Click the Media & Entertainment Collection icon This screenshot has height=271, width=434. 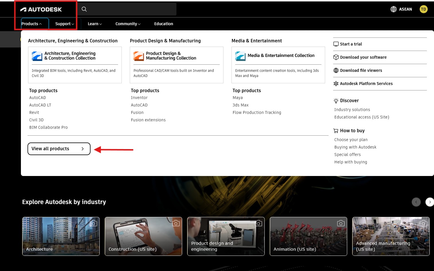coord(240,56)
